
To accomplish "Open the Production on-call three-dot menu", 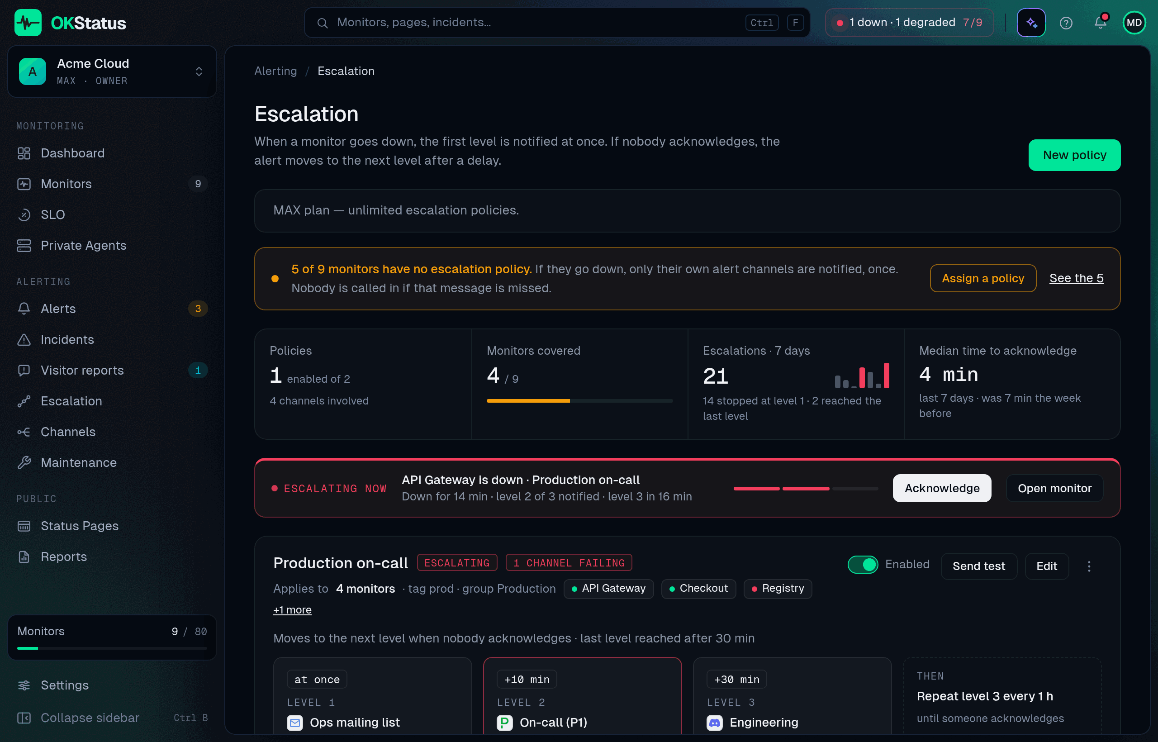I will [1089, 566].
